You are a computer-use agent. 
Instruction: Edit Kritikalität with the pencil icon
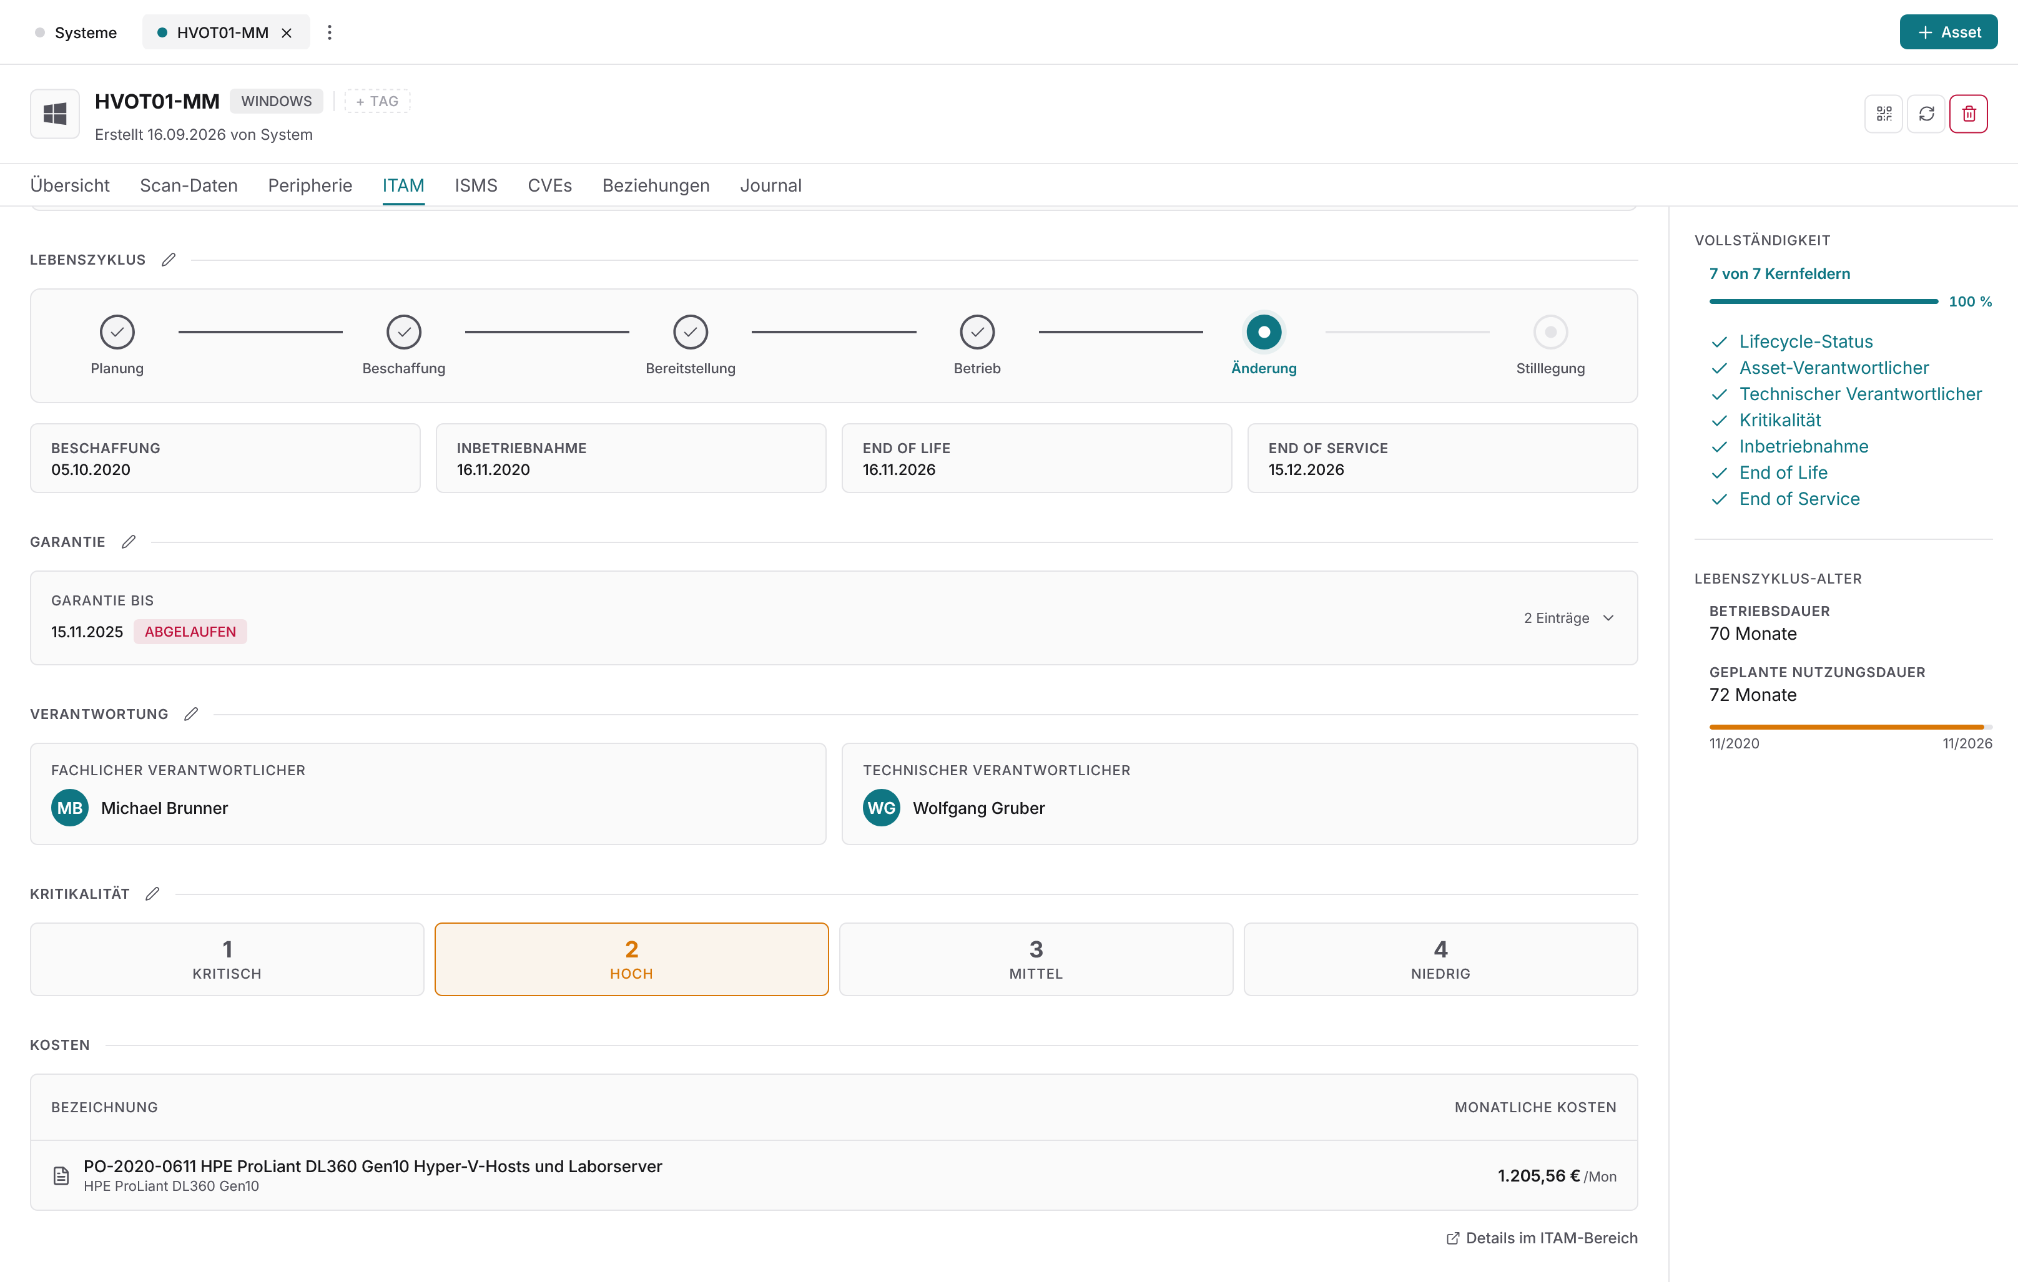pyautogui.click(x=152, y=894)
